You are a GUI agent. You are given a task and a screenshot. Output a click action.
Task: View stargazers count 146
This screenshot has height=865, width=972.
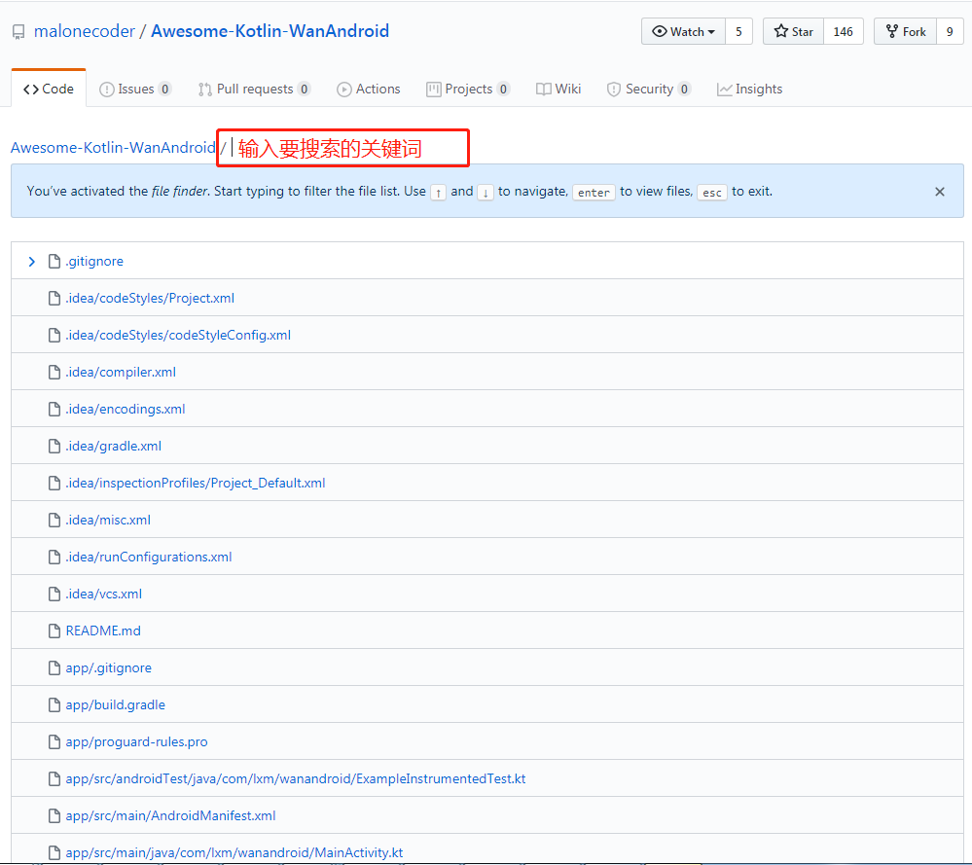(x=843, y=32)
